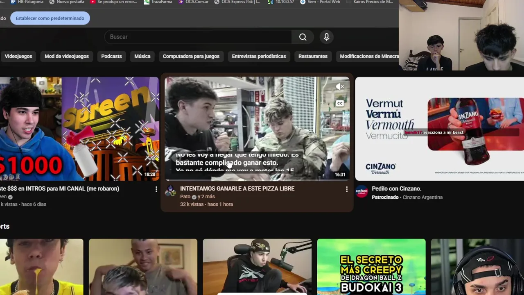Click Pato channel name link
This screenshot has width=524, height=295.
185,197
